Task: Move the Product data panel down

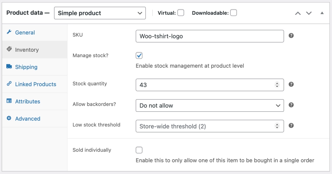Action: coord(309,13)
